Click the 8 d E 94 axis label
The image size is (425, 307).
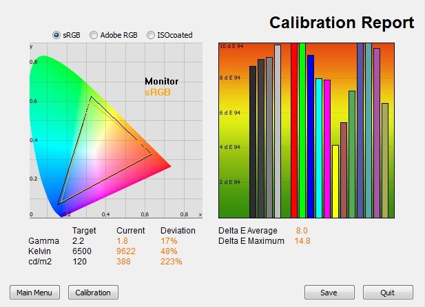tap(230, 78)
